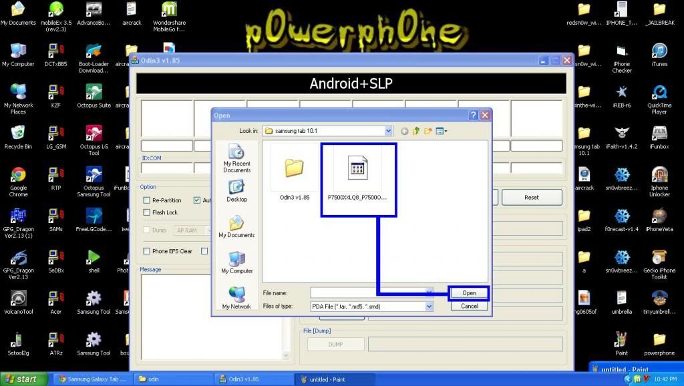
Task: Switch to untitled - Paint taskbar item
Action: (x=335, y=379)
